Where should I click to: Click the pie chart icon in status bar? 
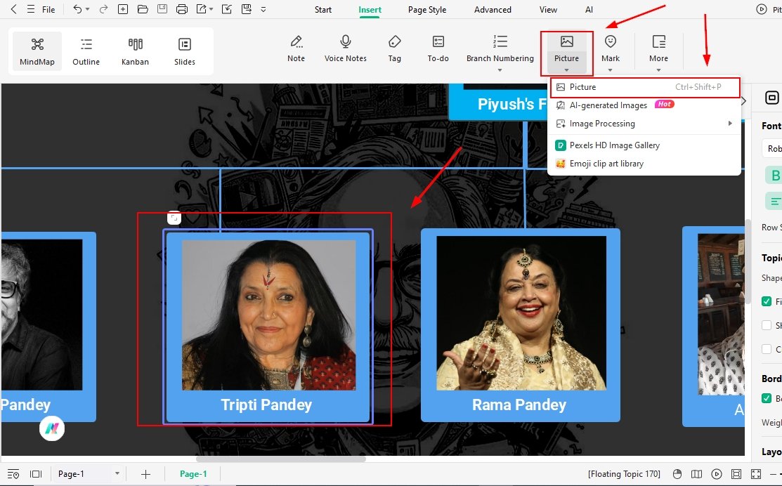(677, 474)
